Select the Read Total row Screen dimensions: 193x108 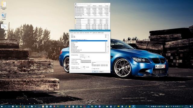[x=89, y=36]
